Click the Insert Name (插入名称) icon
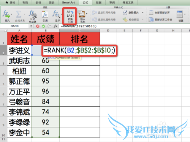 coord(82,14)
